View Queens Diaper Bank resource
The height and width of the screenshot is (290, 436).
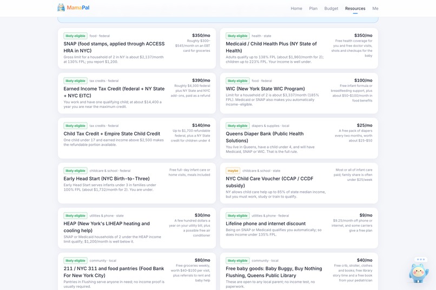pos(299,138)
